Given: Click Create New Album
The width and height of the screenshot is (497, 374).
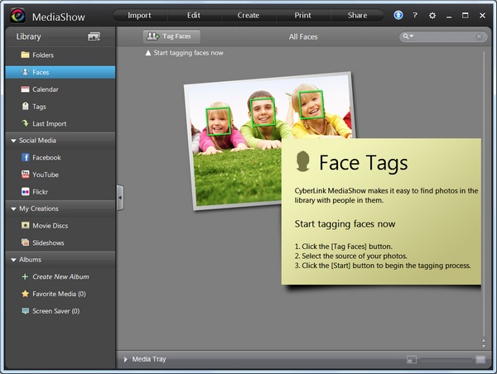Looking at the screenshot, I should 60,276.
